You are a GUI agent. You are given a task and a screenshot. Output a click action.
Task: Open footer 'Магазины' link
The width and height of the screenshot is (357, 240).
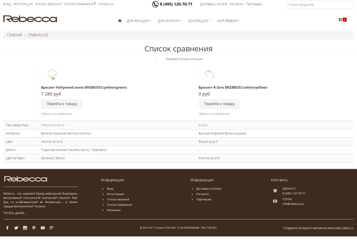[x=114, y=210]
